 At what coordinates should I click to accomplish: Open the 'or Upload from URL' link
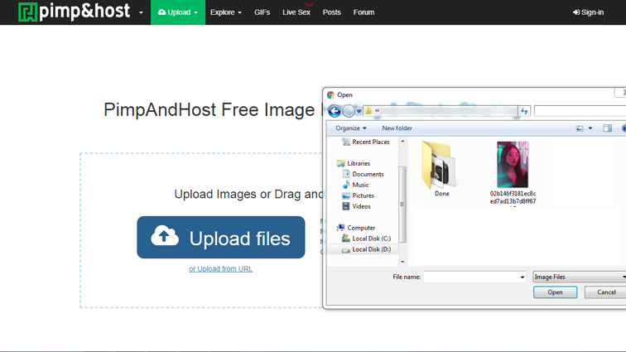point(221,269)
